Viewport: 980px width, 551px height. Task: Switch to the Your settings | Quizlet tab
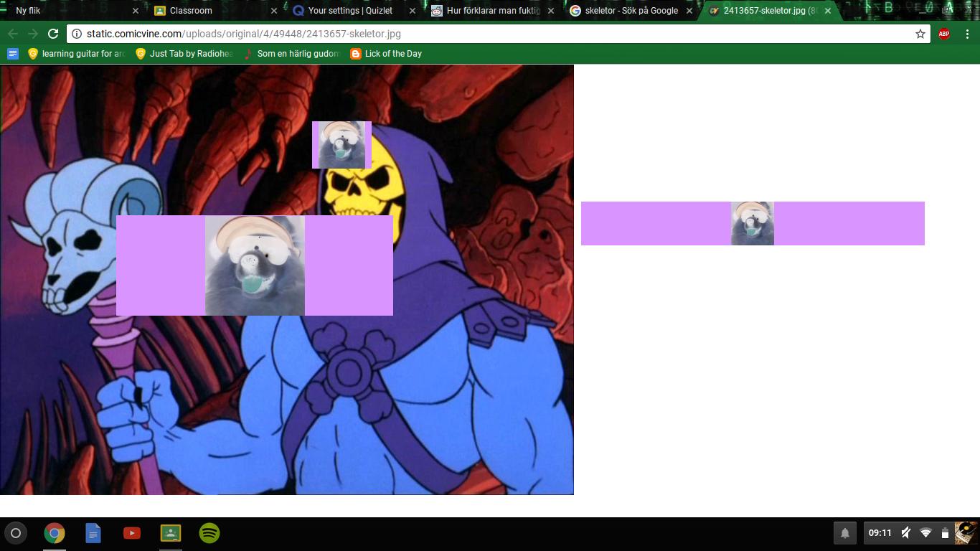pos(350,11)
